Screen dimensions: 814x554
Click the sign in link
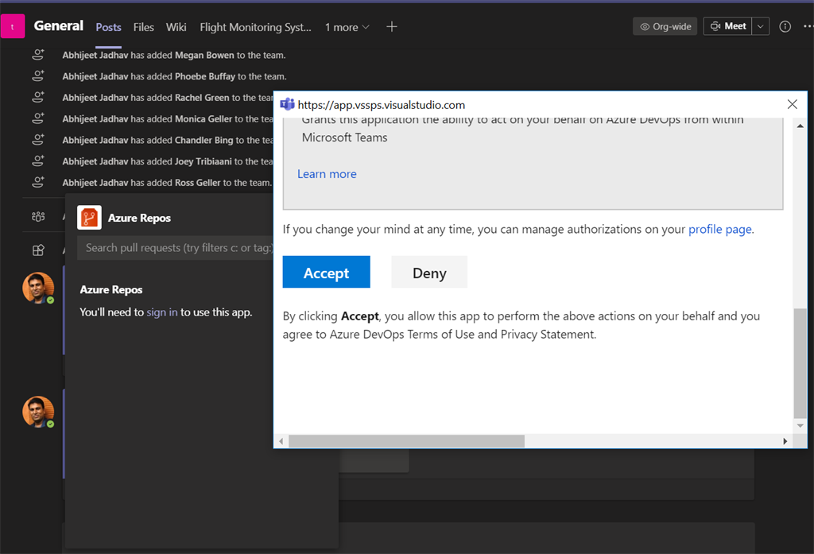(x=162, y=312)
